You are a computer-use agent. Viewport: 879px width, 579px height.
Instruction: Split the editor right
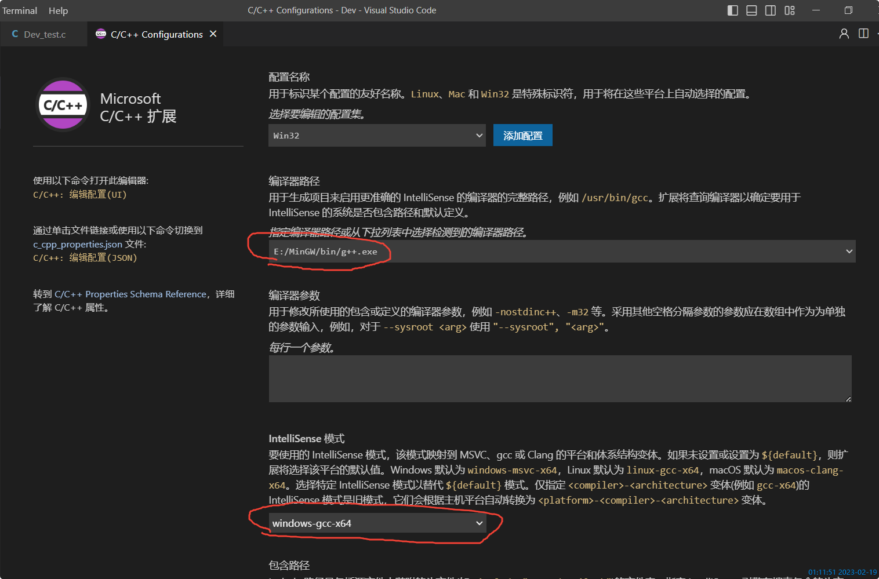(863, 34)
